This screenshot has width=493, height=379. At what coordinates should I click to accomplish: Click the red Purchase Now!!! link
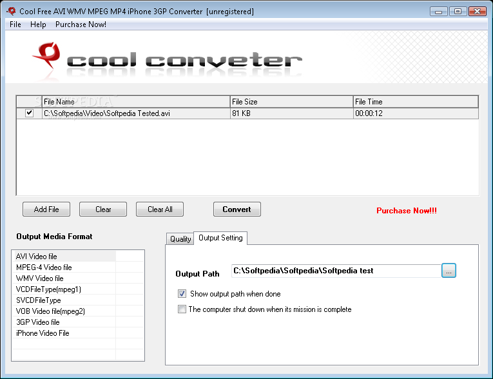tap(407, 211)
